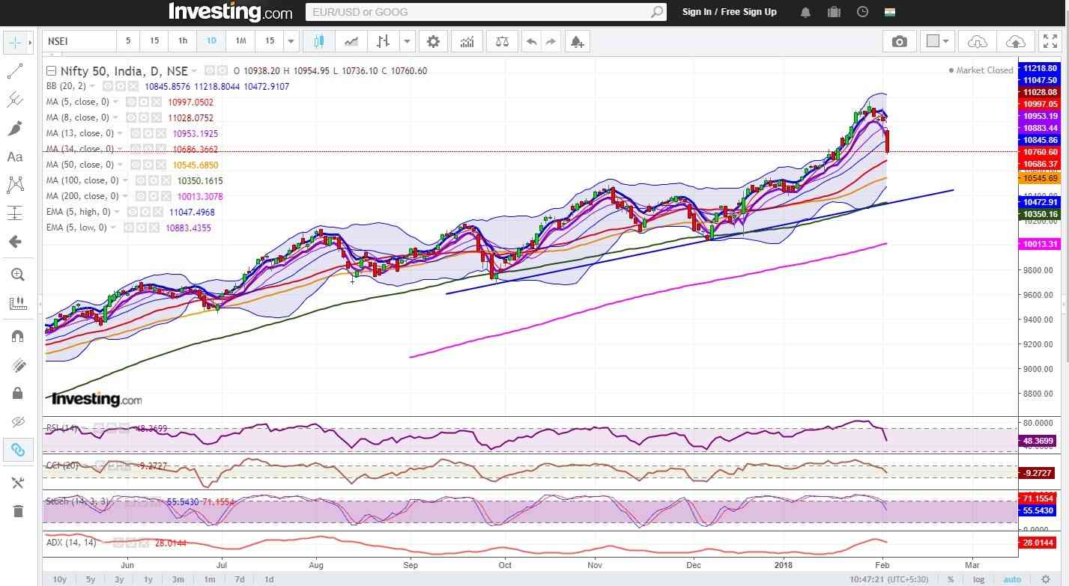1069x586 pixels.
Task: Choose the pitchfork drawing tool
Action: tap(15, 100)
